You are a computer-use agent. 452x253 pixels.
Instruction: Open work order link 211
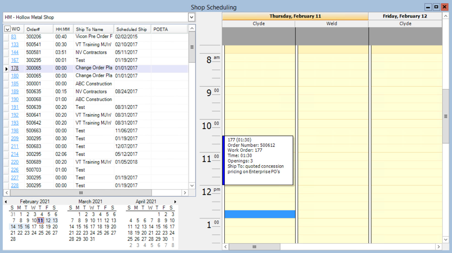coord(15,146)
